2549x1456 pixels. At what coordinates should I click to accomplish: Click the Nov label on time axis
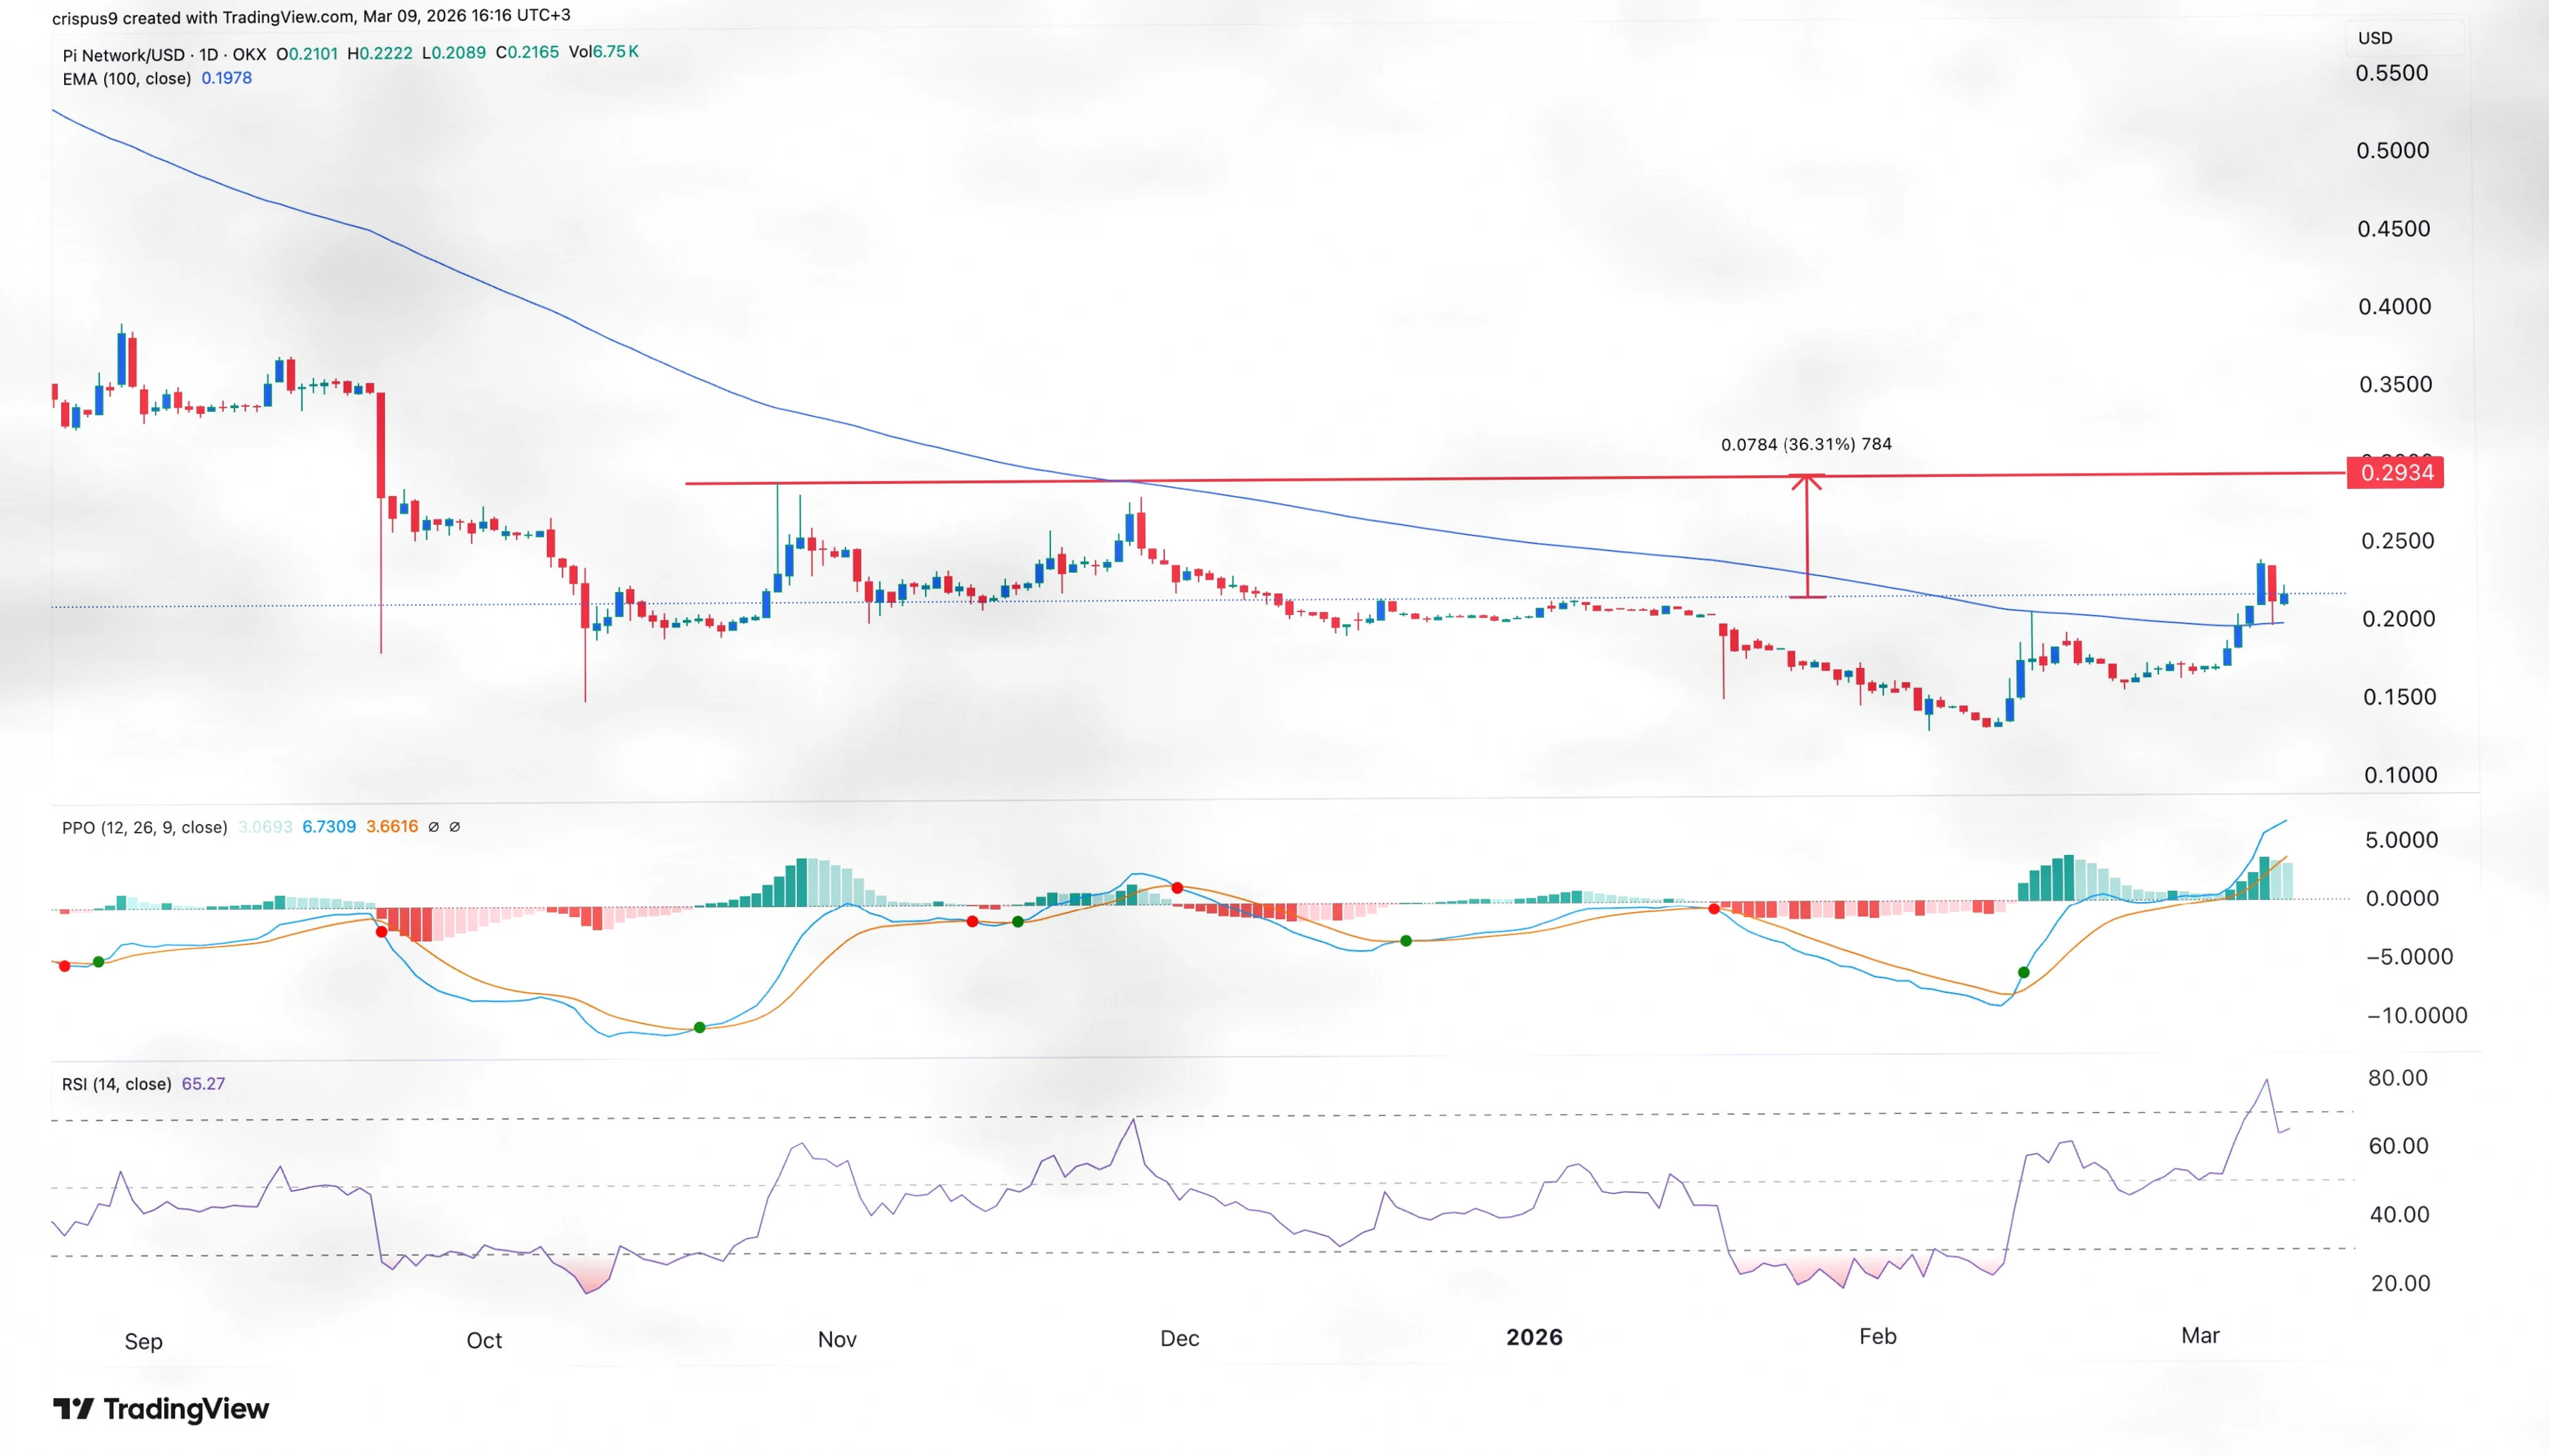(x=837, y=1340)
